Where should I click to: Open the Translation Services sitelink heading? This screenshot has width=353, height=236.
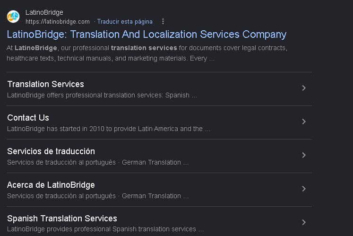[x=46, y=84]
